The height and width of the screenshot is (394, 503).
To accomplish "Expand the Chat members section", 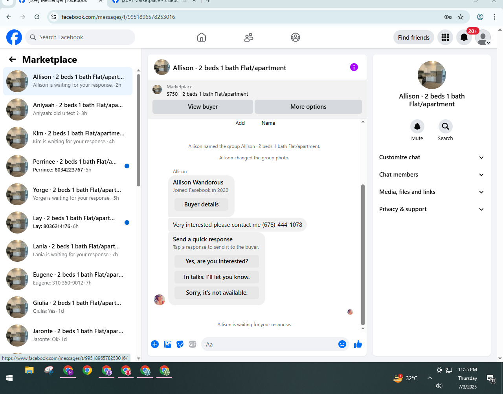I will [x=431, y=175].
